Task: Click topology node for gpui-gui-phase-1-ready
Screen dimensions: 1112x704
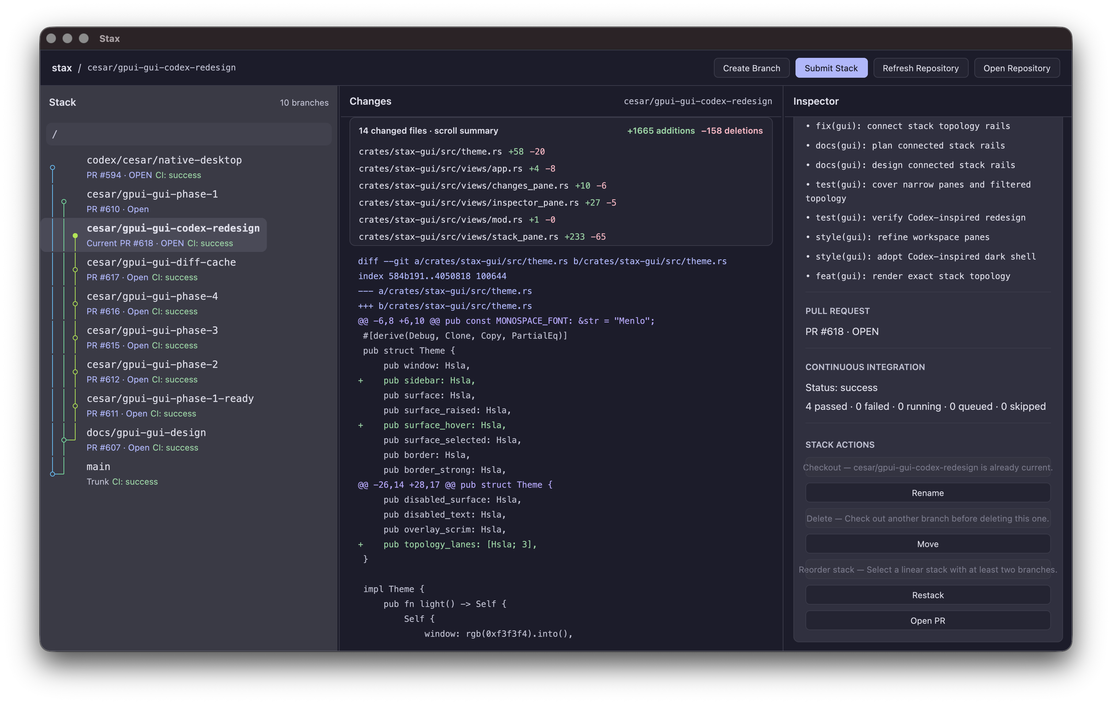Action: (75, 406)
